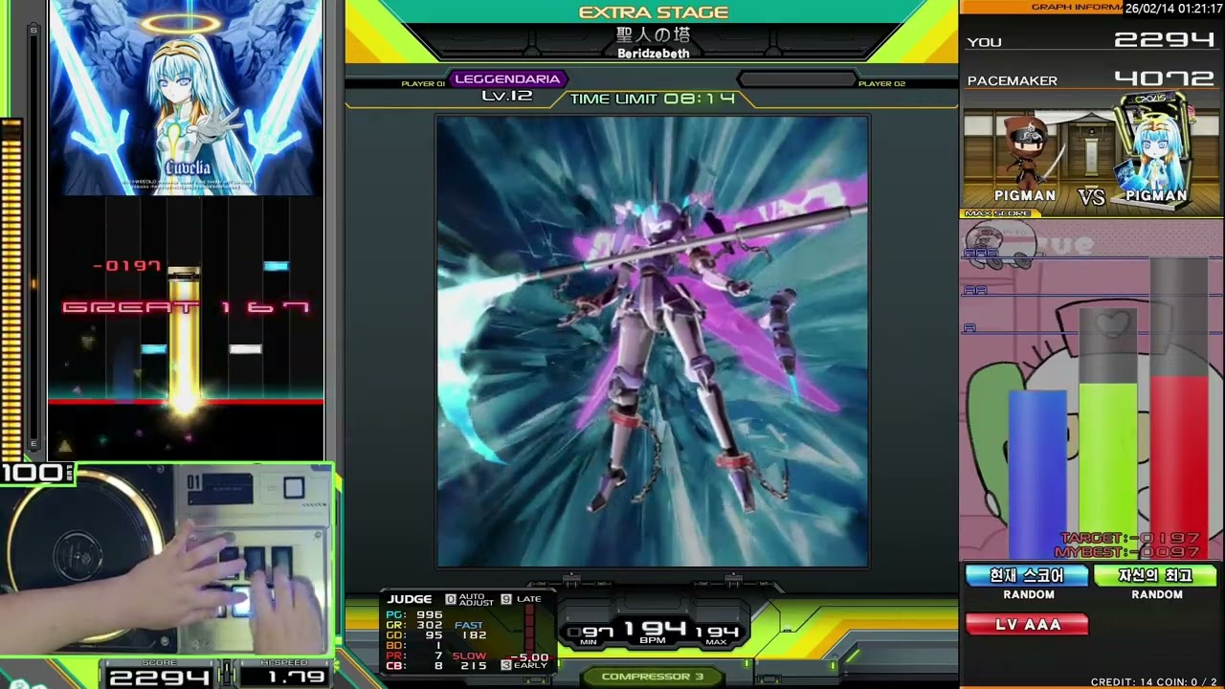Click the JUDGE panel title
The height and width of the screenshot is (689, 1225).
coord(409,600)
